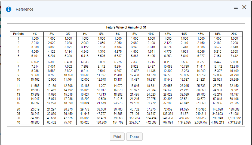Select period row label 15
Screen dimensions: 252x145
(18, 103)
